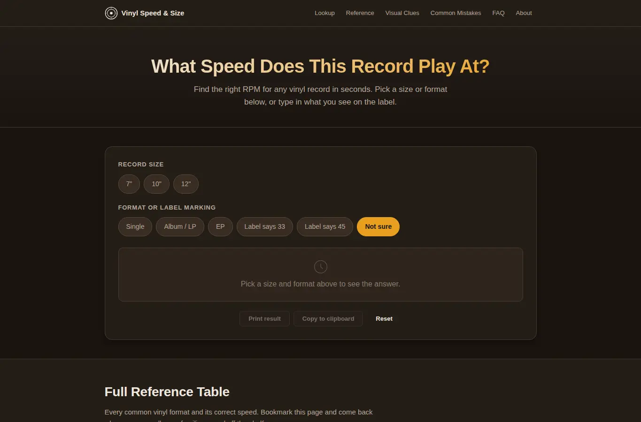
Task: Click the clock icon in result box
Action: point(321,267)
